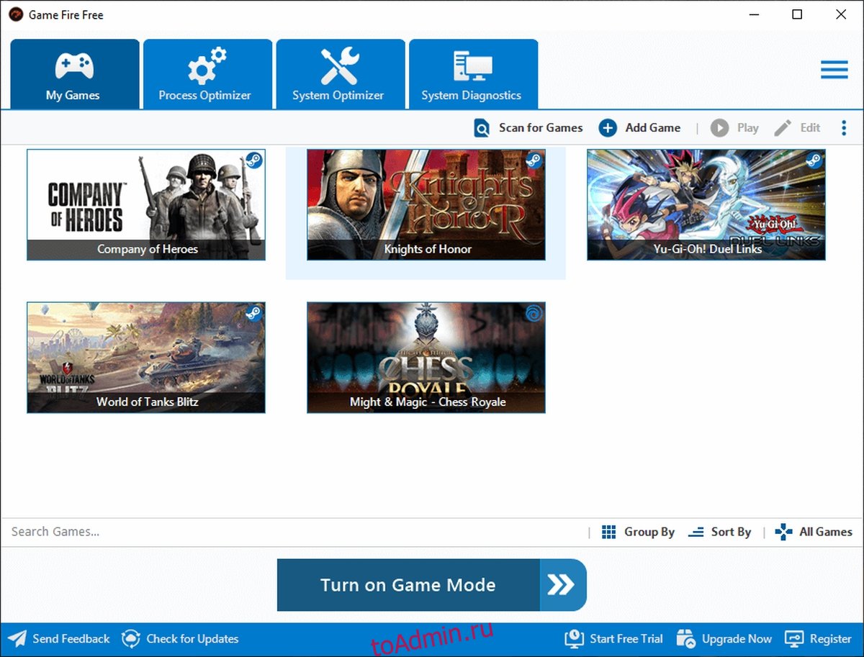Click Check for Updates link

pos(180,639)
